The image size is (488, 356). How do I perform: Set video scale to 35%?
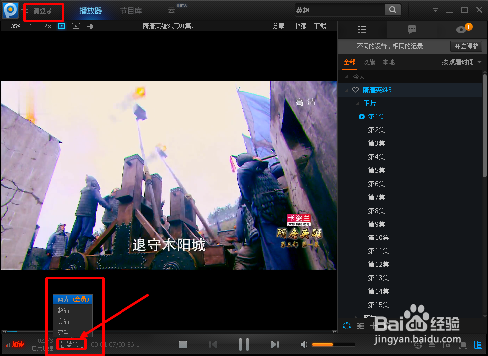click(16, 26)
